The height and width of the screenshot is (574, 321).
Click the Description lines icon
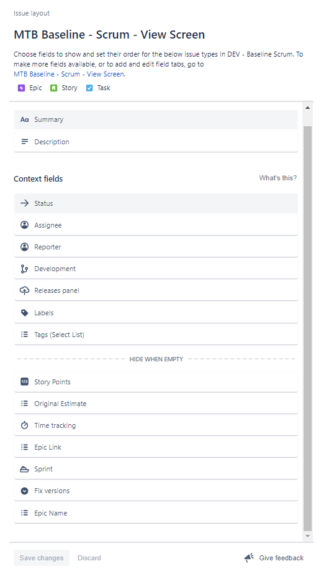coord(24,142)
